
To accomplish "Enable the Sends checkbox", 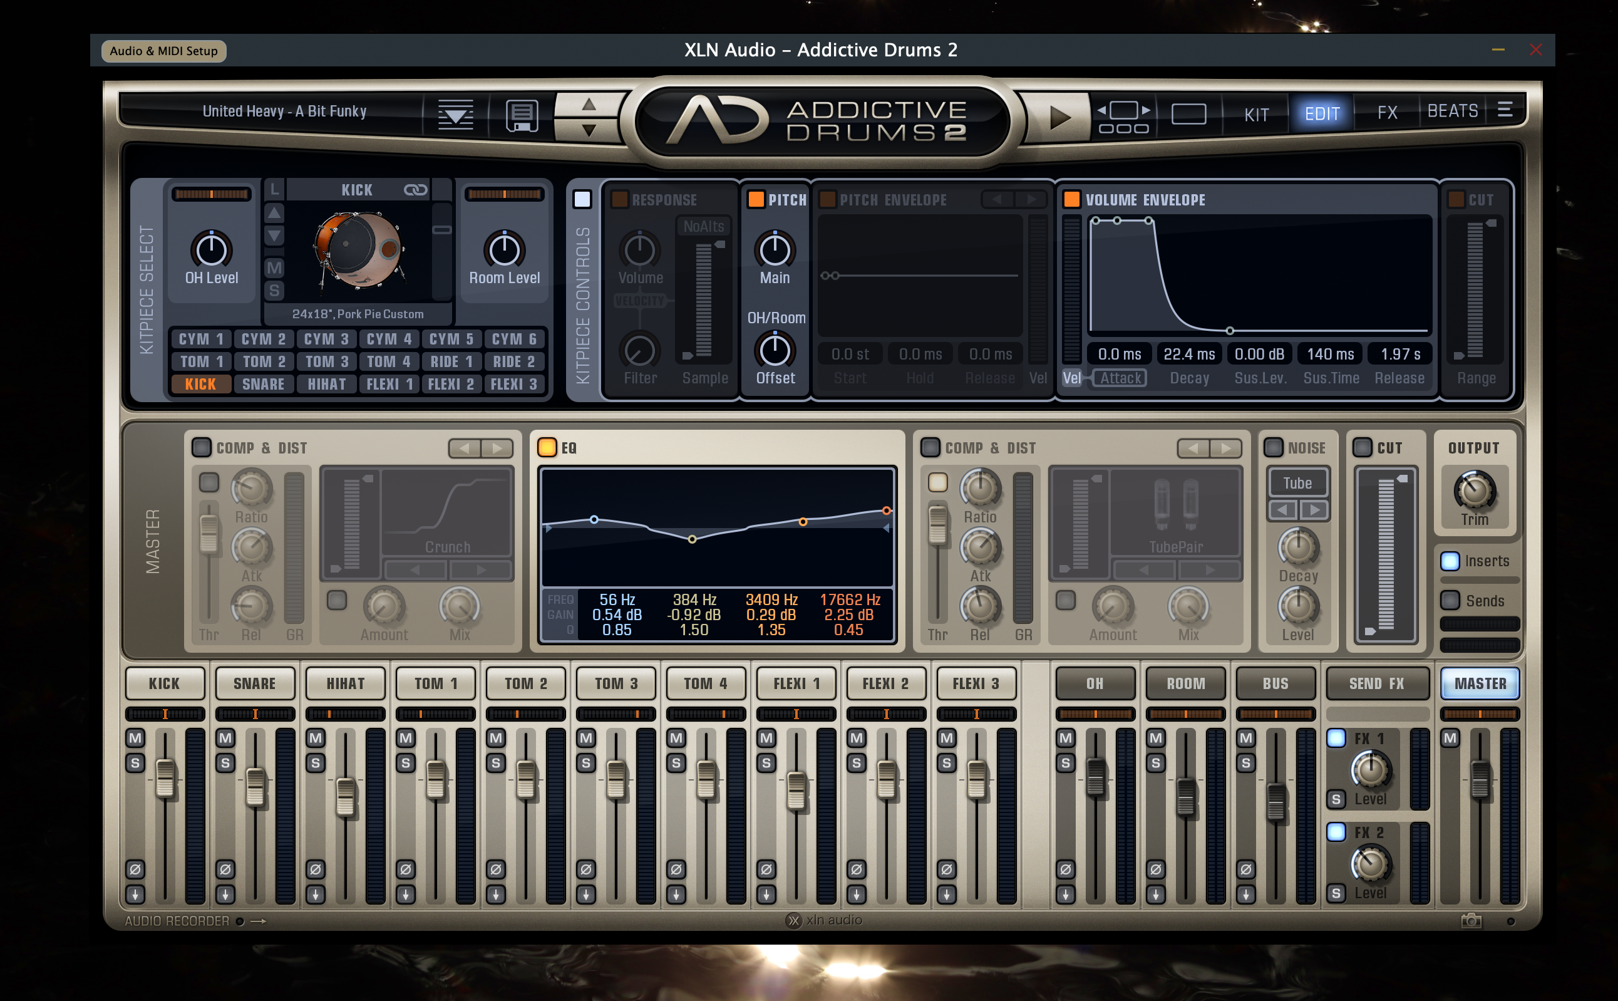I will coord(1450,601).
